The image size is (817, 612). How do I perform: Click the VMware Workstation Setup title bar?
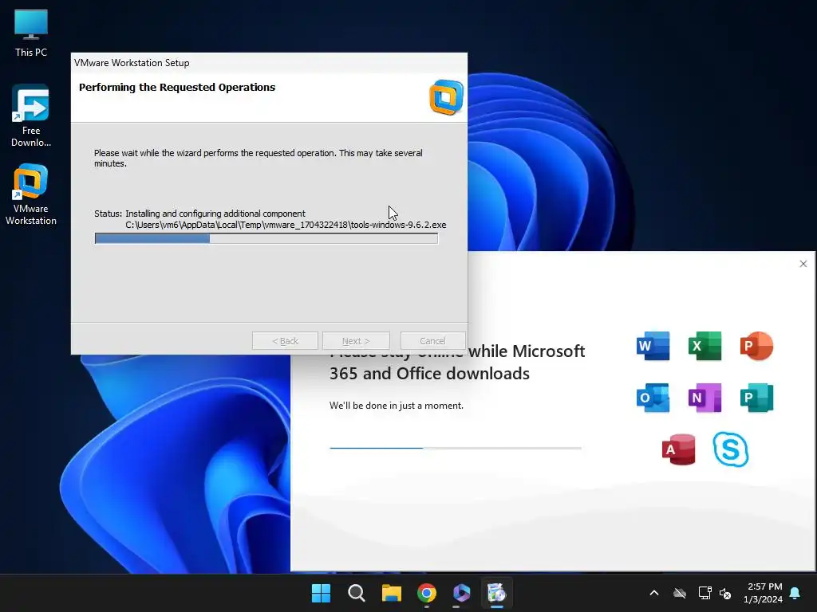point(269,63)
